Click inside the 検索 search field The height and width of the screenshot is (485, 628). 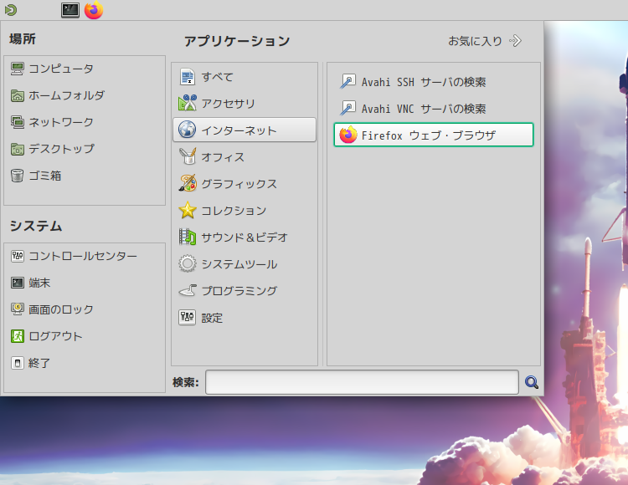(x=362, y=382)
